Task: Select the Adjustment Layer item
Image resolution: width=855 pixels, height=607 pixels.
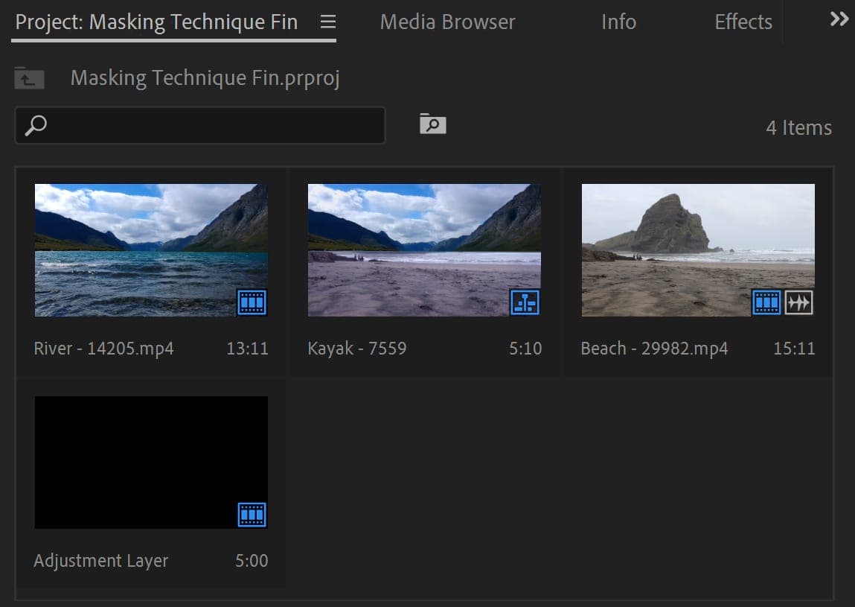Action: [151, 462]
